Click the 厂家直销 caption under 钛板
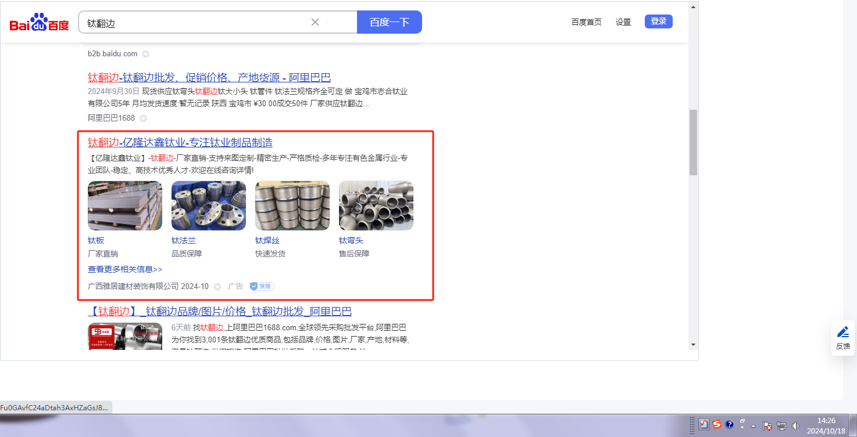Viewport: 857px width, 437px height. point(103,254)
